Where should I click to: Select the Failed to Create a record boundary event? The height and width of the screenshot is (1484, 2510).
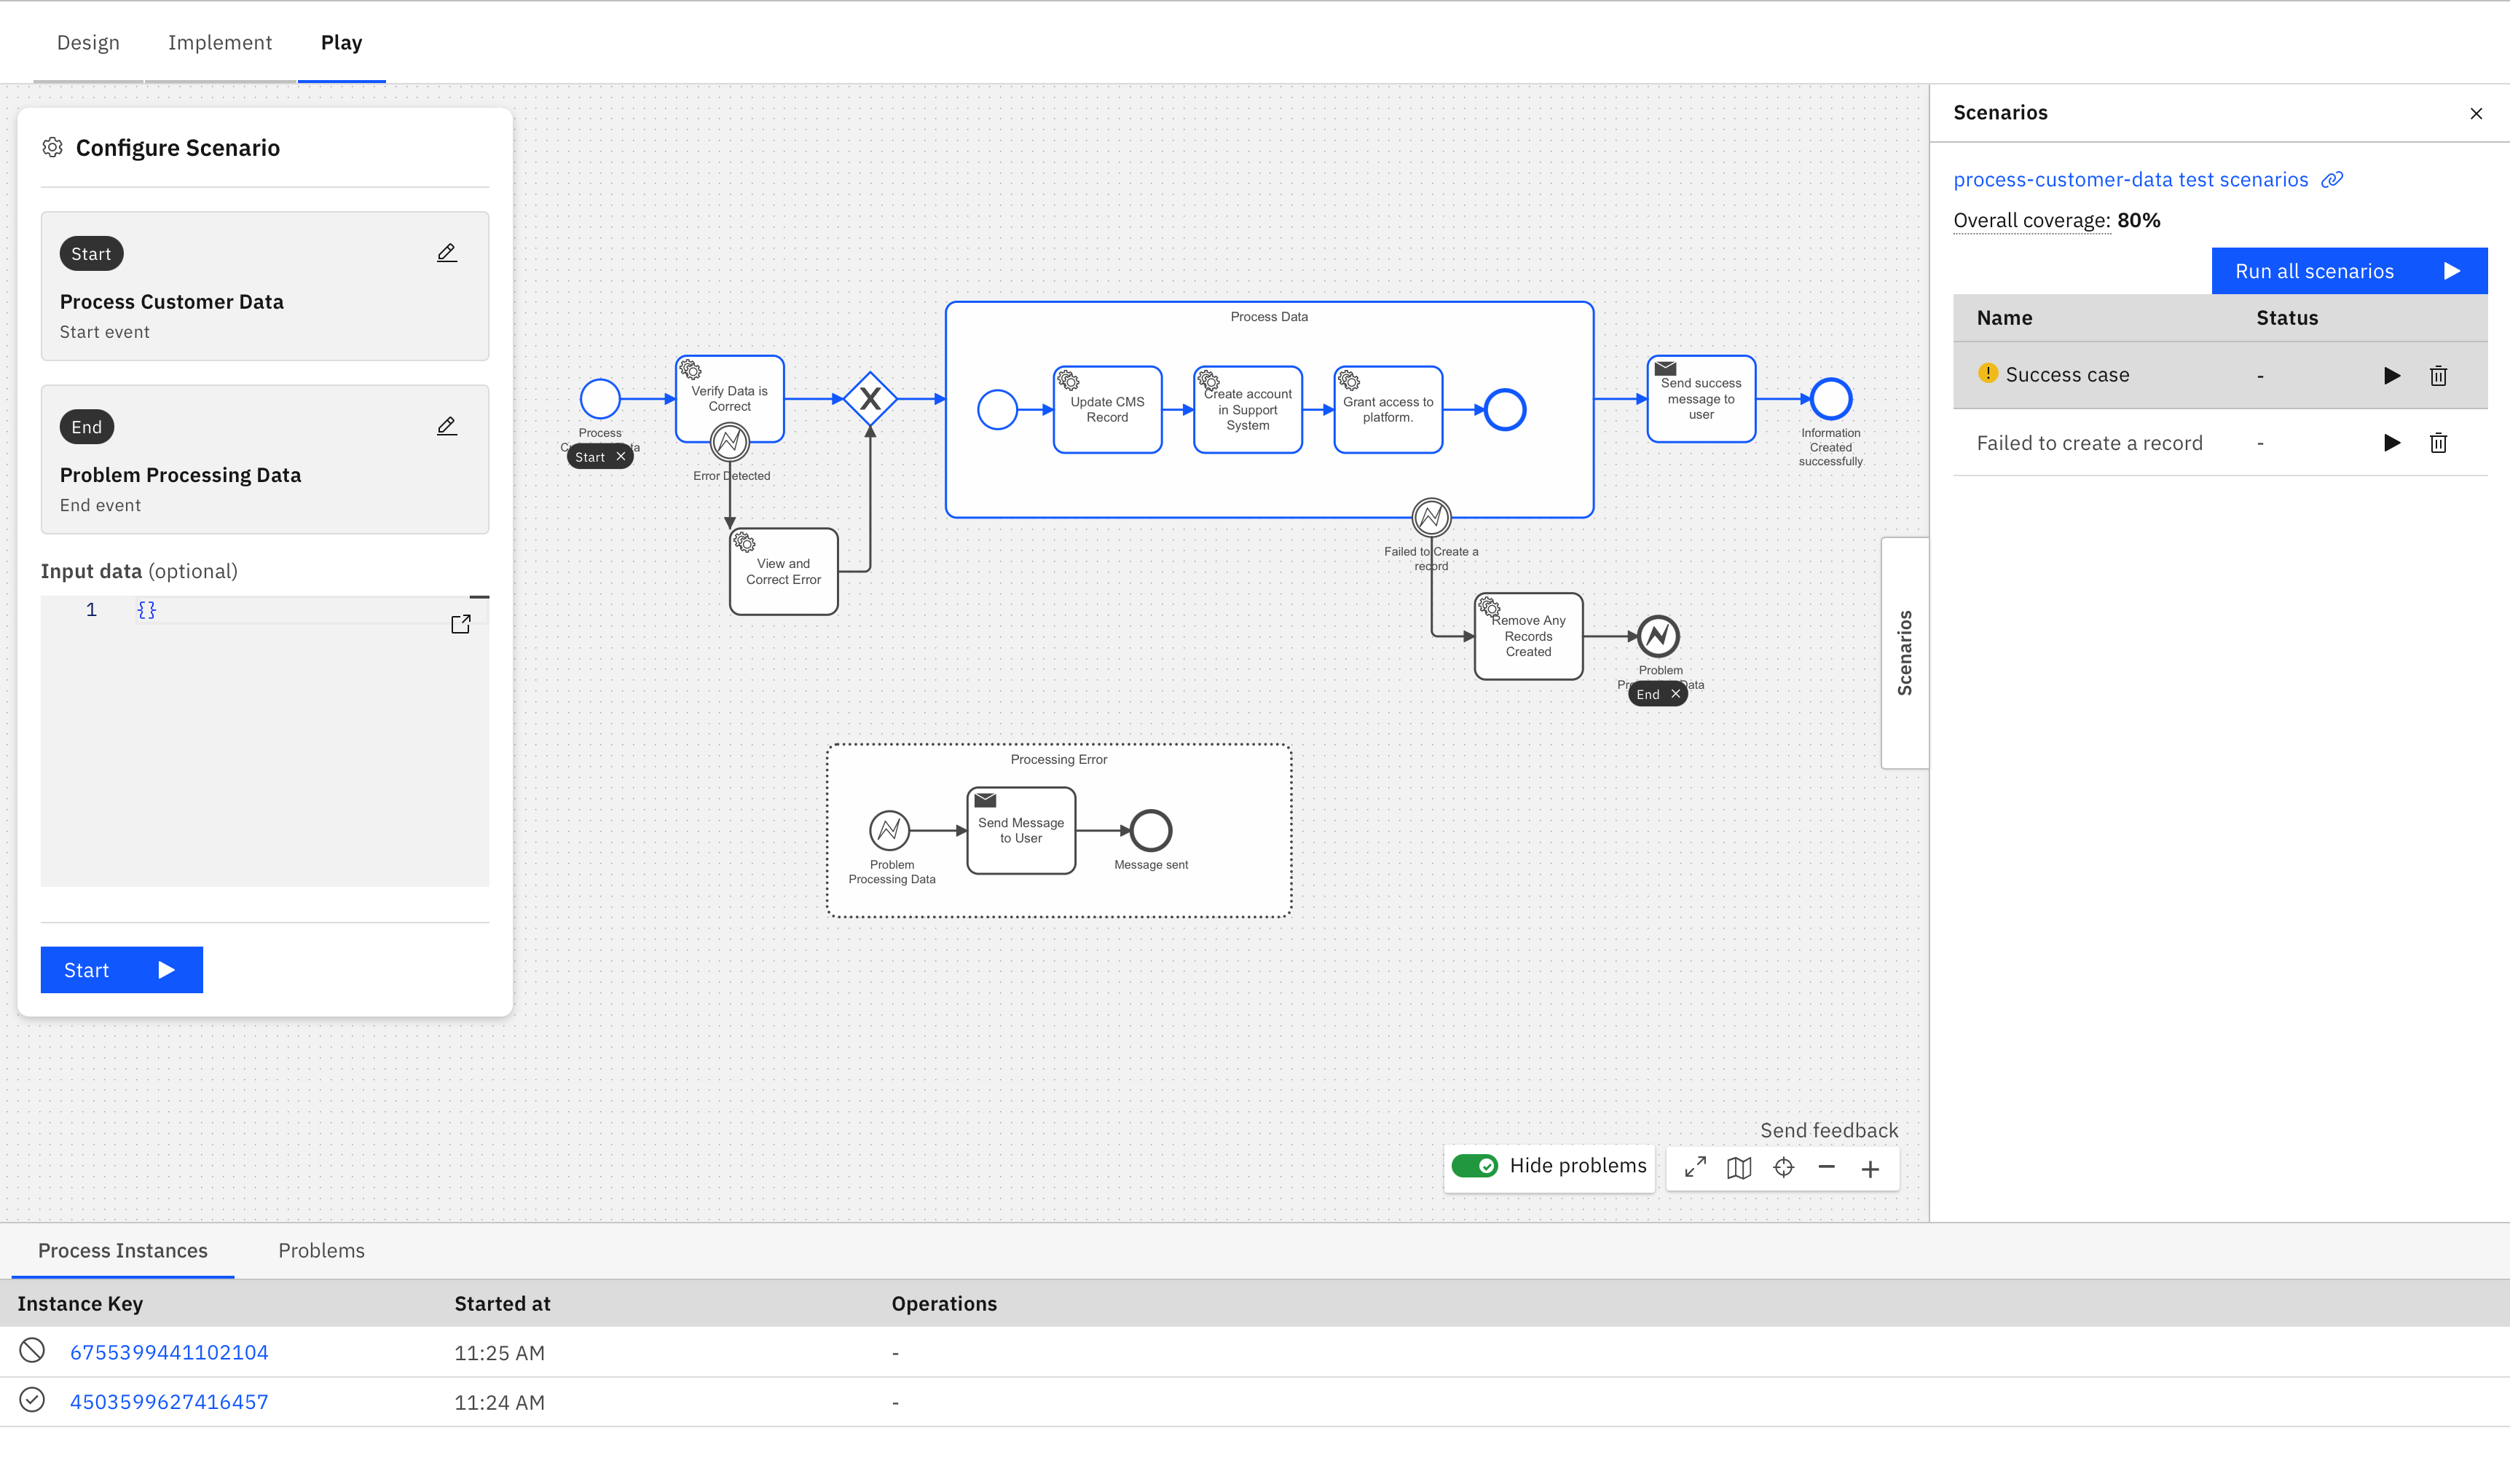1431,517
